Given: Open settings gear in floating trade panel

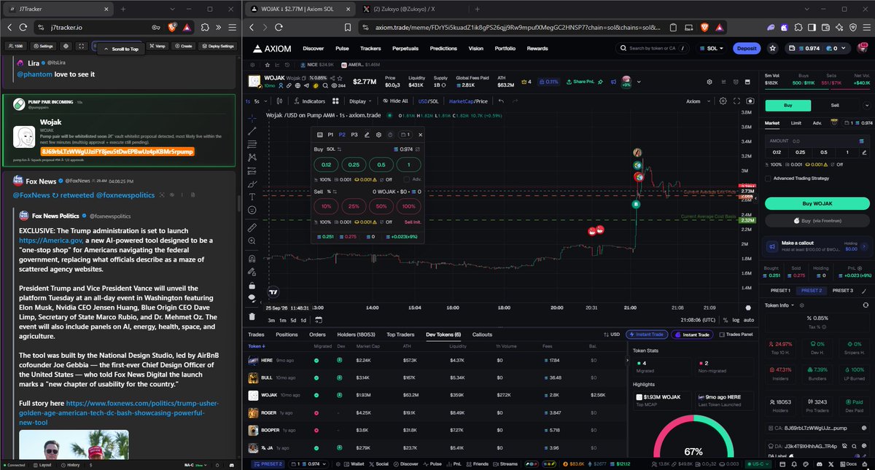Looking at the screenshot, I should [379, 135].
